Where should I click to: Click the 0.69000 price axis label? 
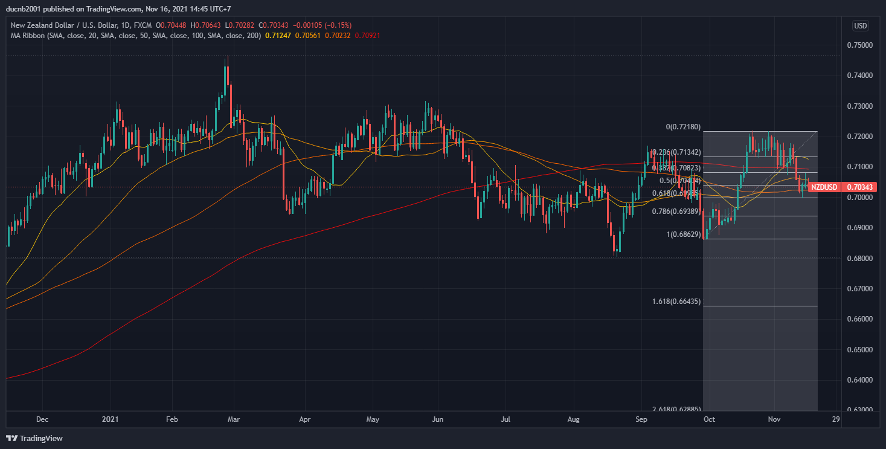859,228
